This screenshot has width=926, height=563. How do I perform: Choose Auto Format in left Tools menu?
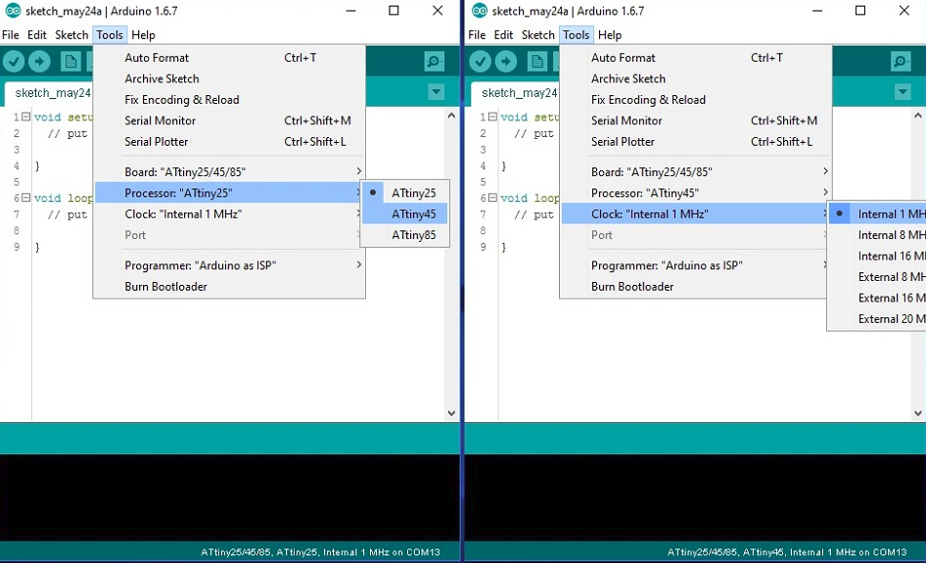[x=229, y=58]
